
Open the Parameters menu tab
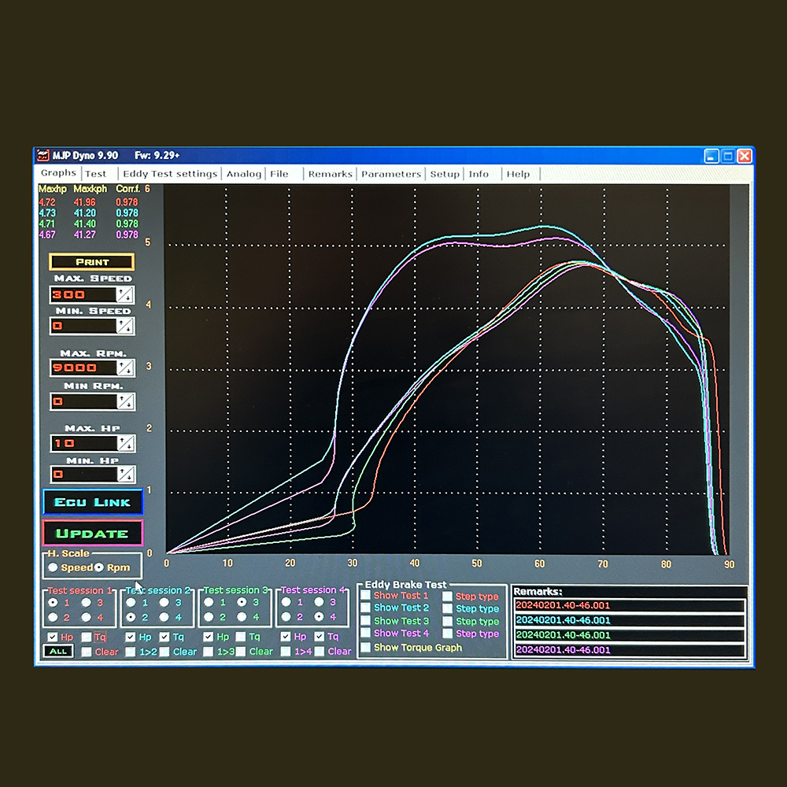tap(391, 174)
